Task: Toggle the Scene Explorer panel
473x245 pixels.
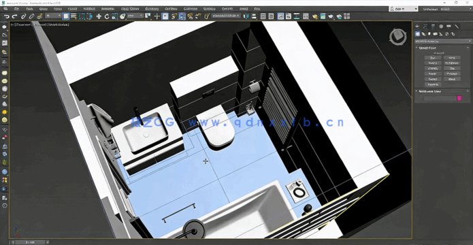Action: point(263,16)
